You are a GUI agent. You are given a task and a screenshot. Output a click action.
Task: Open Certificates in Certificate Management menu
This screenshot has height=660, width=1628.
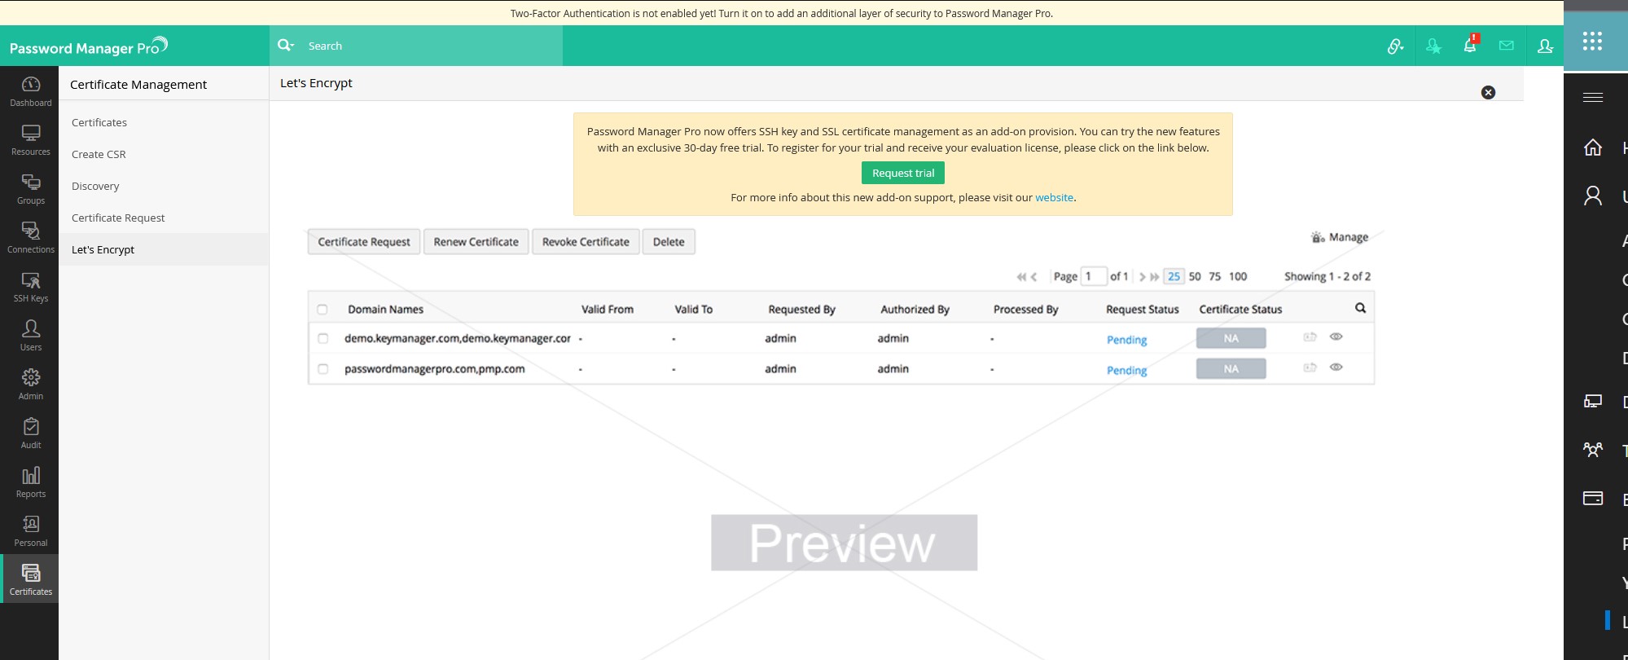point(99,122)
